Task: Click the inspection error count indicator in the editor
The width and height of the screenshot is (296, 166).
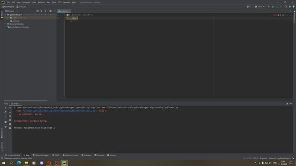Action: click(x=275, y=15)
